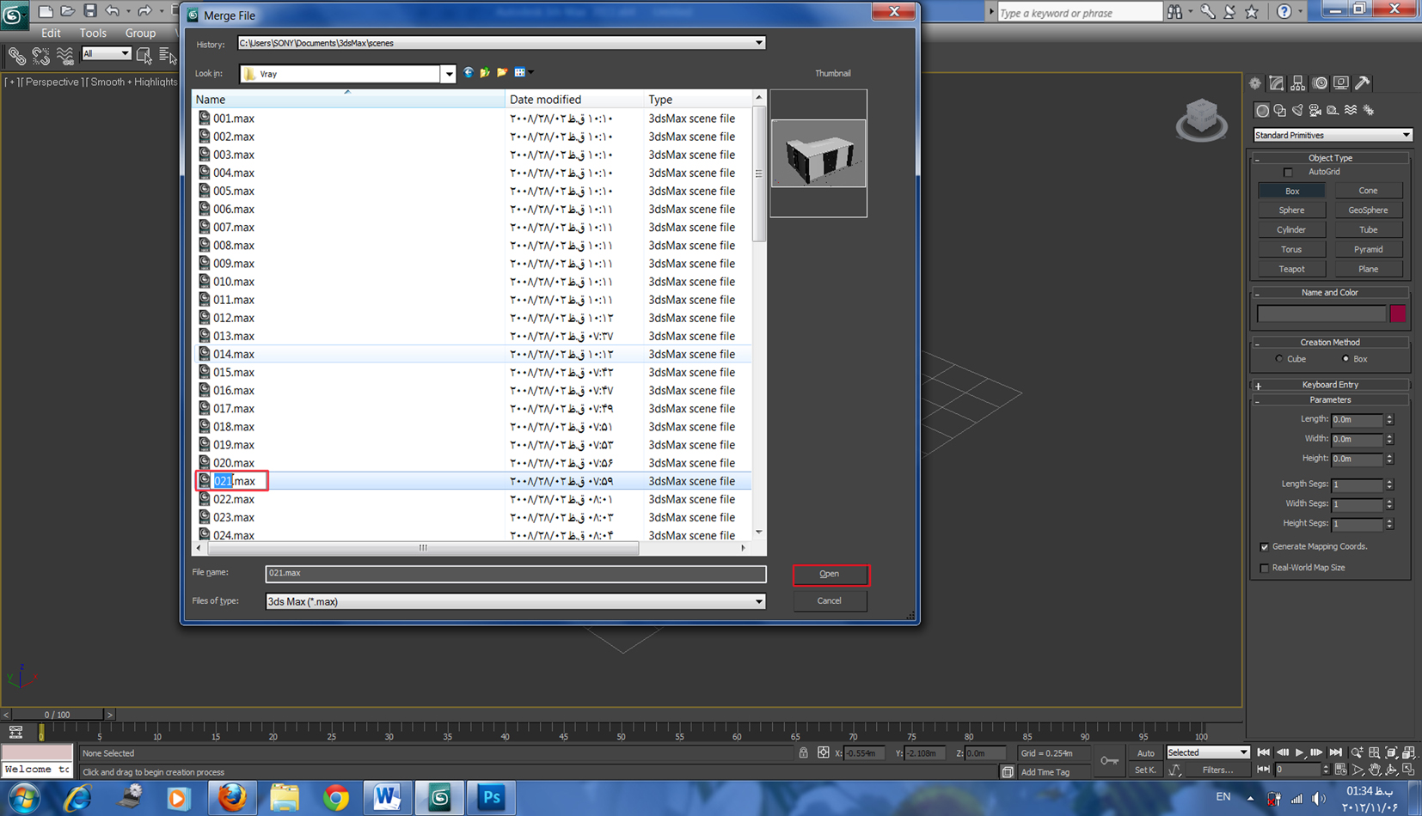Open the Utilities hammer panel icon
The height and width of the screenshot is (816, 1422).
[1363, 83]
